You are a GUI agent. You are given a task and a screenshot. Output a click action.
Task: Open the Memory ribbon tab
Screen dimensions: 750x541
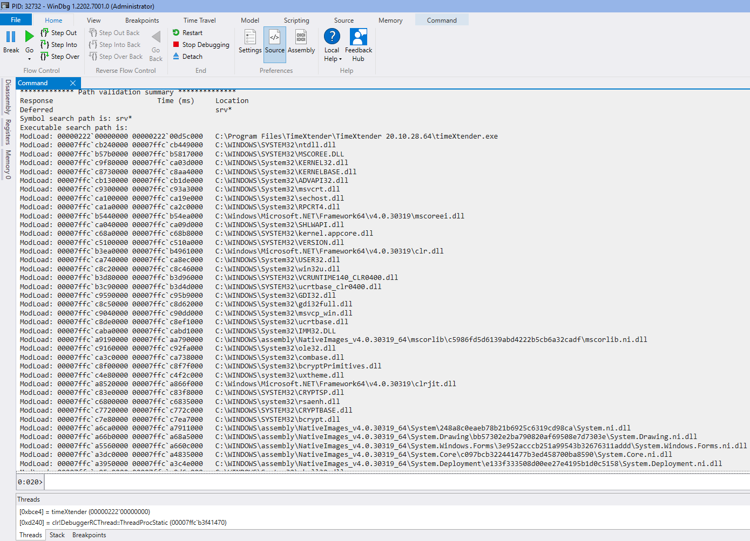pos(390,20)
